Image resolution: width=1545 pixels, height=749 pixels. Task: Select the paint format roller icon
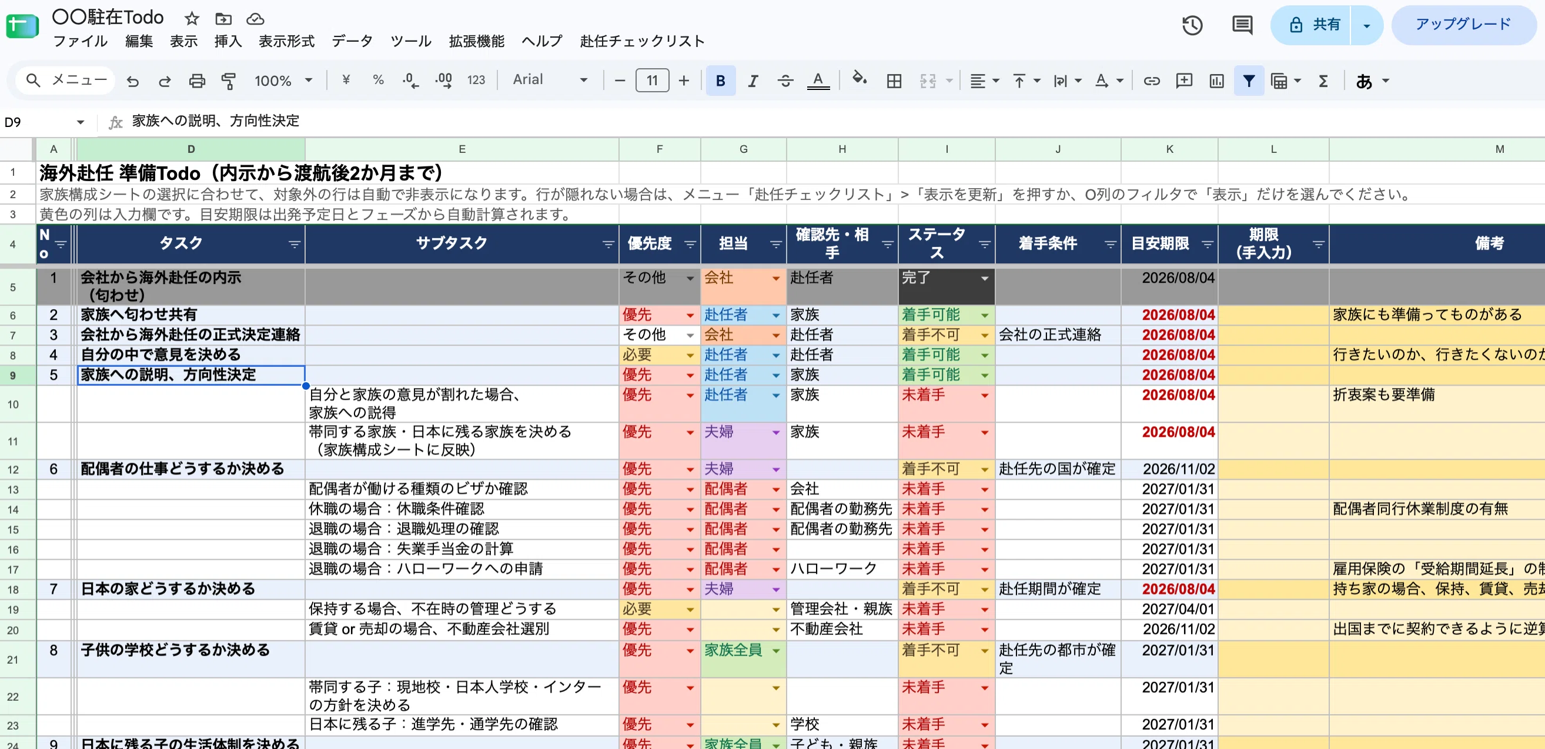point(229,81)
